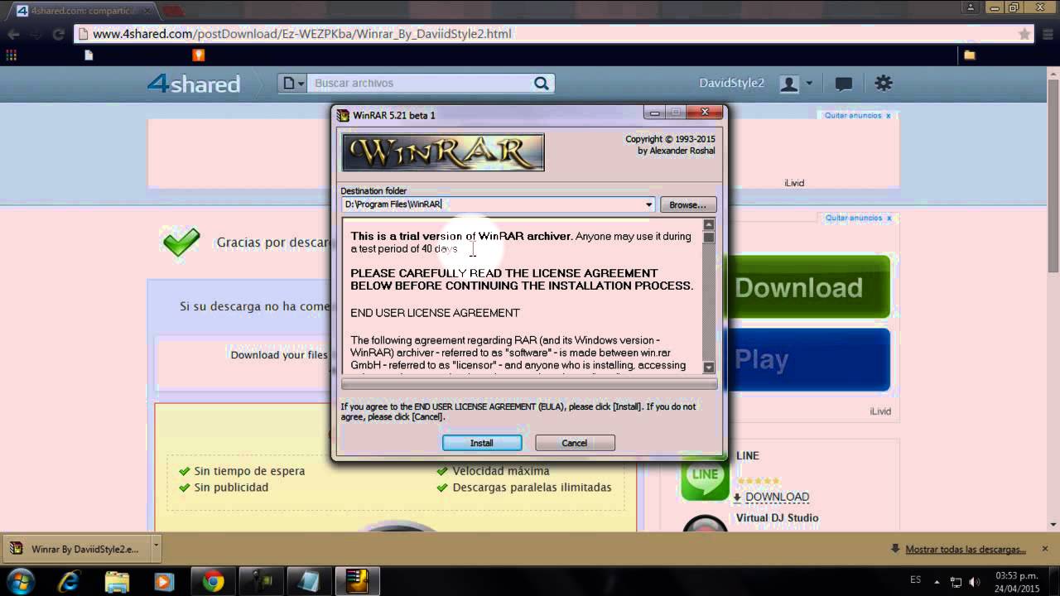1060x596 pixels.
Task: Click the dark recorder app taskbar icon
Action: coord(262,581)
